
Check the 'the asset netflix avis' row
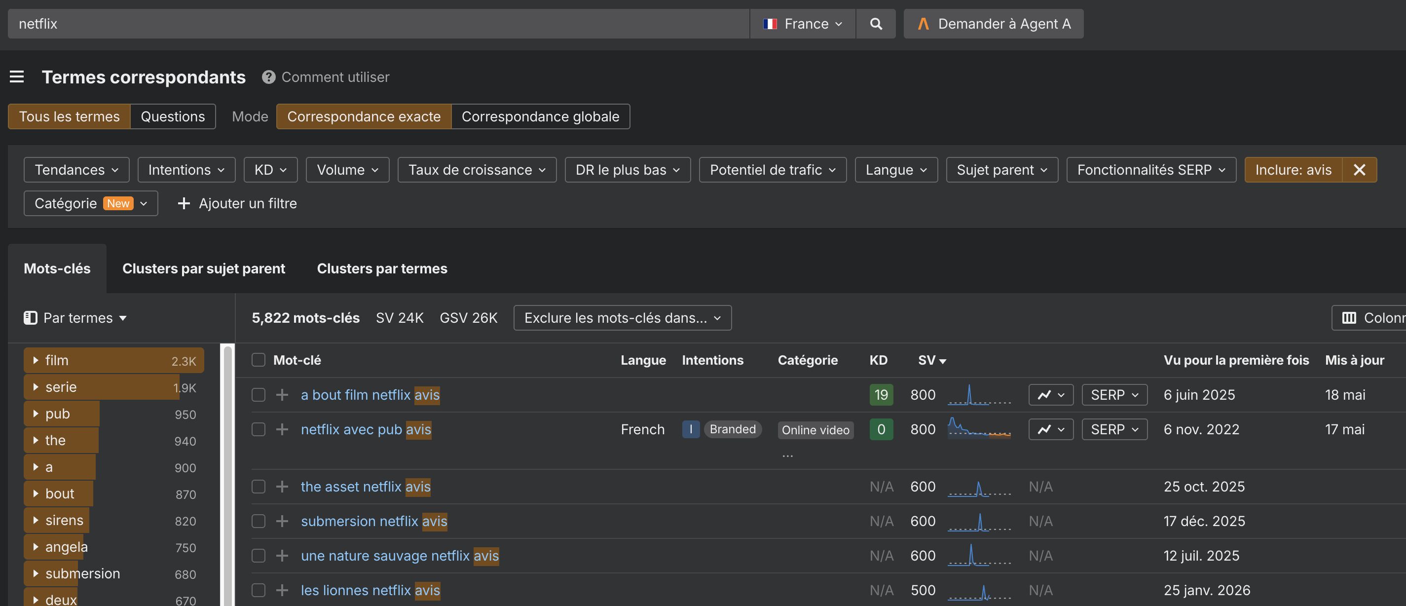pyautogui.click(x=258, y=487)
